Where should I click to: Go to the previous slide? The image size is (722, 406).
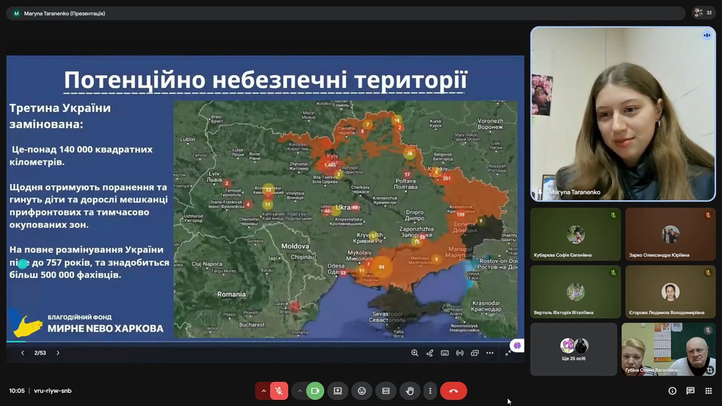point(23,353)
